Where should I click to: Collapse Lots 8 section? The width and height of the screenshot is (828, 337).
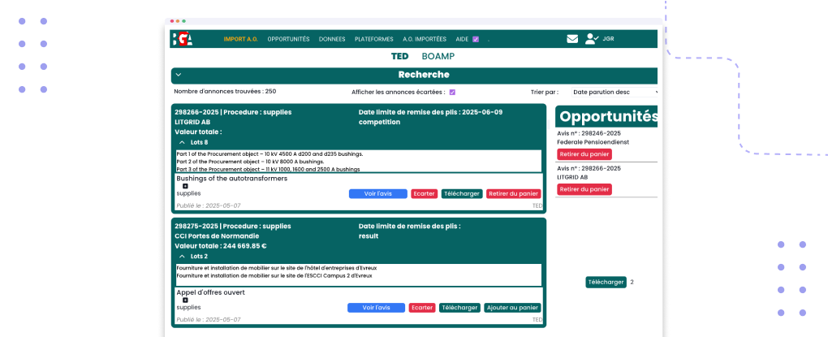click(182, 143)
